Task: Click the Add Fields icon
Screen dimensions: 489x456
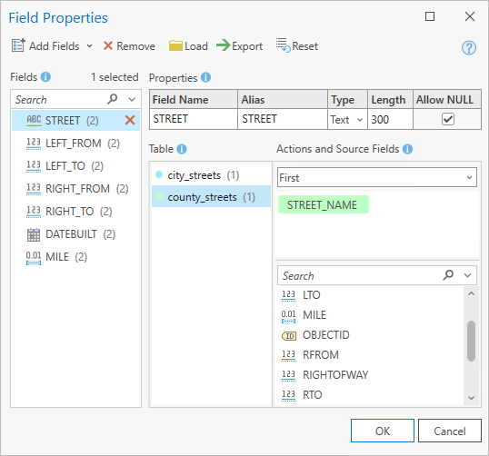Action: pos(18,45)
